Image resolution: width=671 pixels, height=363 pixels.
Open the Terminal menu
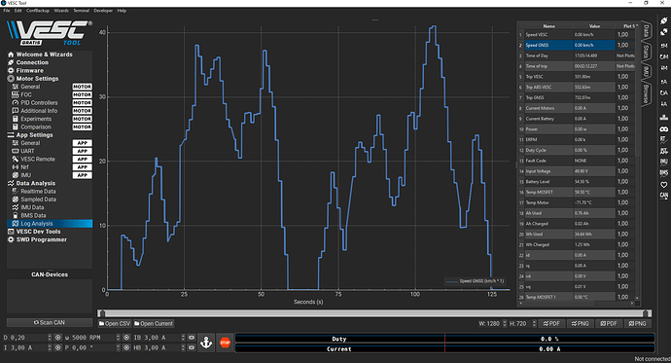82,11
